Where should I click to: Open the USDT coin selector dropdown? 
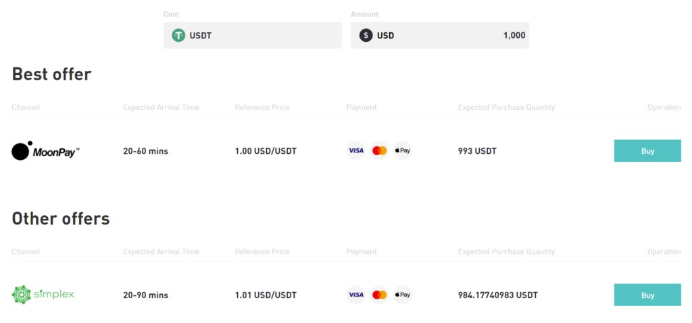point(253,35)
